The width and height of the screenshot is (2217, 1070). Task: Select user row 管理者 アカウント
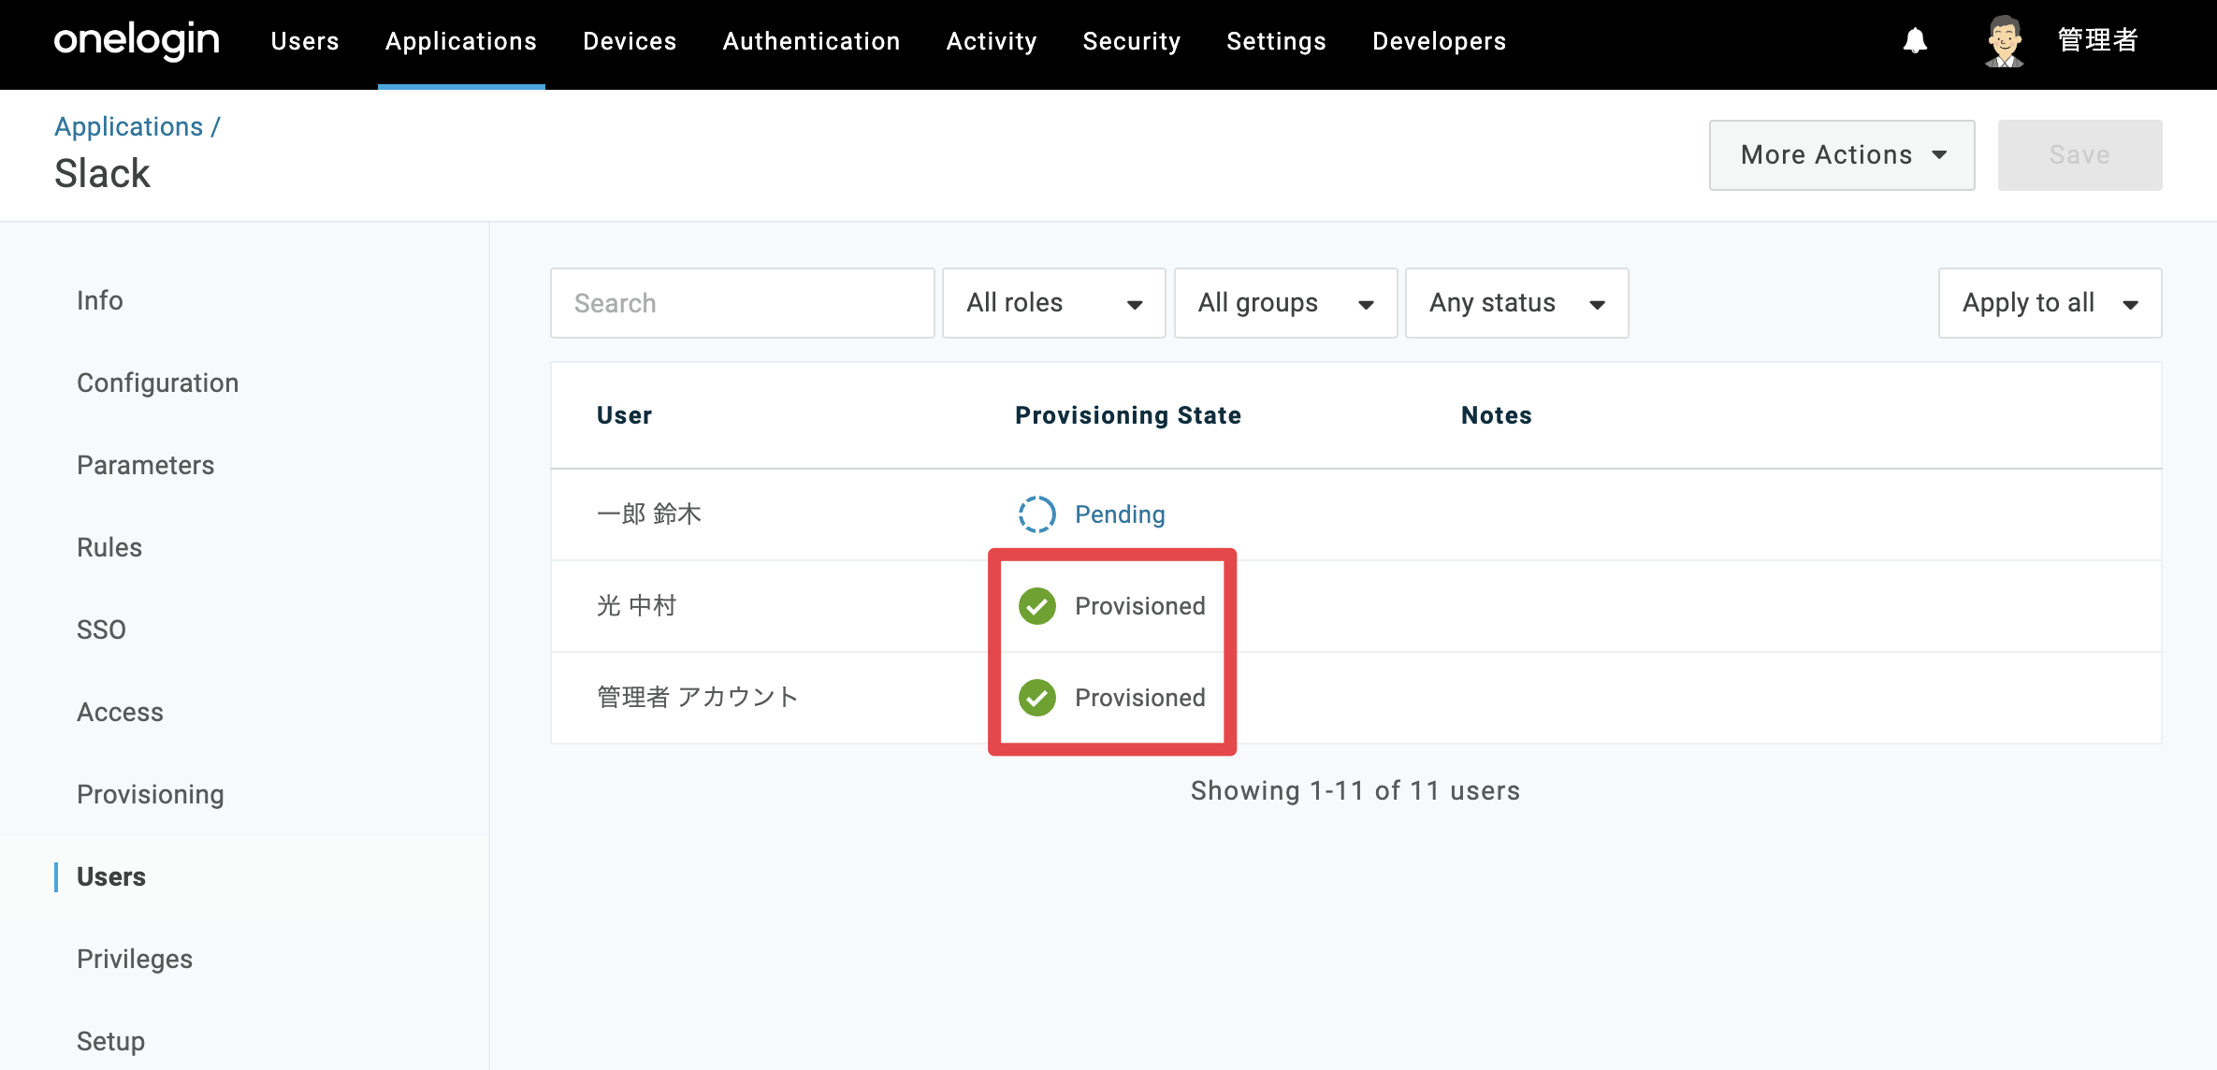1355,698
